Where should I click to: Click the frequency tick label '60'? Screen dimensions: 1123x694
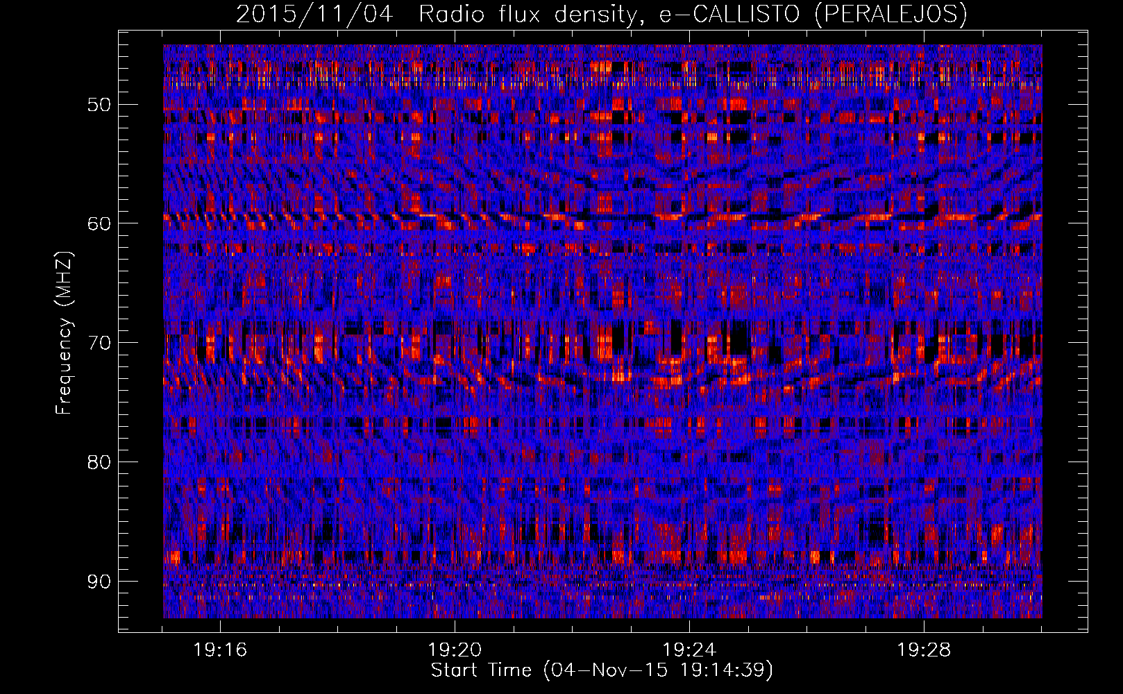[99, 224]
